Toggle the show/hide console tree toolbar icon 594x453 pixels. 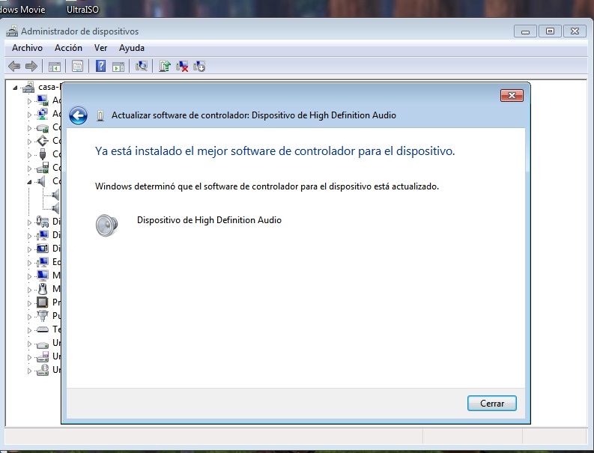[x=55, y=67]
